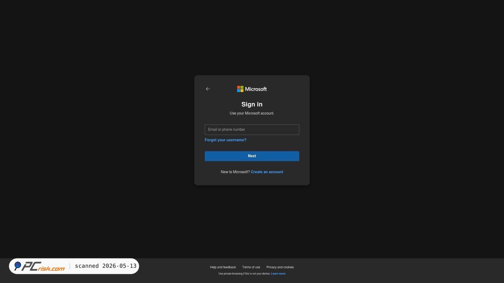Click Learn more about private browsing
Viewport: 504px width, 283px height.
(x=278, y=274)
